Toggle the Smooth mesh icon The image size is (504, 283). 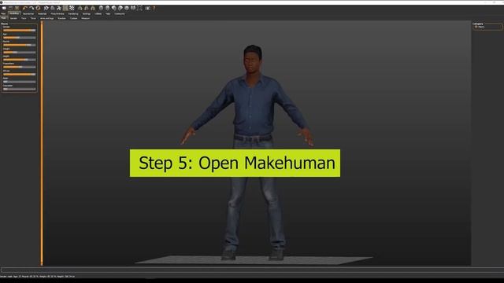(46, 8)
